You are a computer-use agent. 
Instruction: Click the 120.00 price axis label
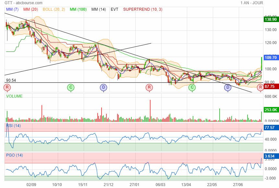271,43
